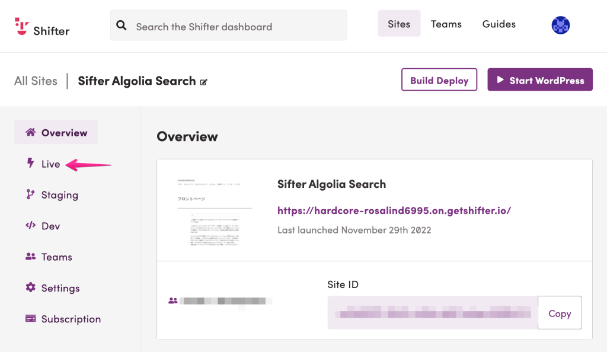The image size is (607, 352).
Task: Click the Subscription card icon
Action: click(31, 318)
